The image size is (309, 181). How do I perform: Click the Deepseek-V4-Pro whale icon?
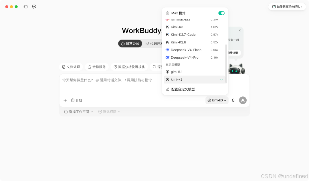tap(167, 57)
